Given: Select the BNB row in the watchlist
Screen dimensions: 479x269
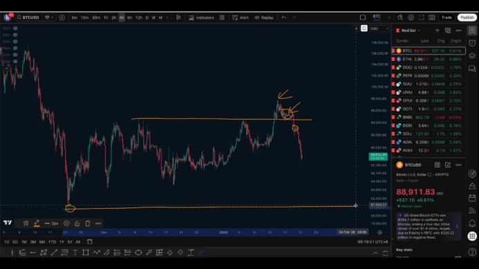Looking at the screenshot, I should pos(428,118).
